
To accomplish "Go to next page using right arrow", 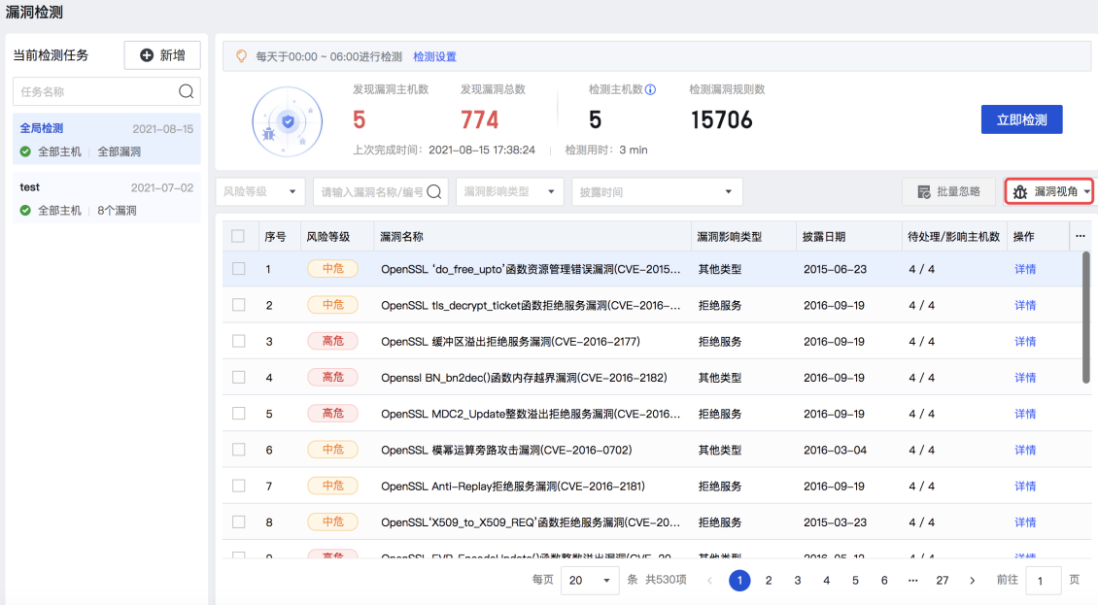I will tap(972, 580).
